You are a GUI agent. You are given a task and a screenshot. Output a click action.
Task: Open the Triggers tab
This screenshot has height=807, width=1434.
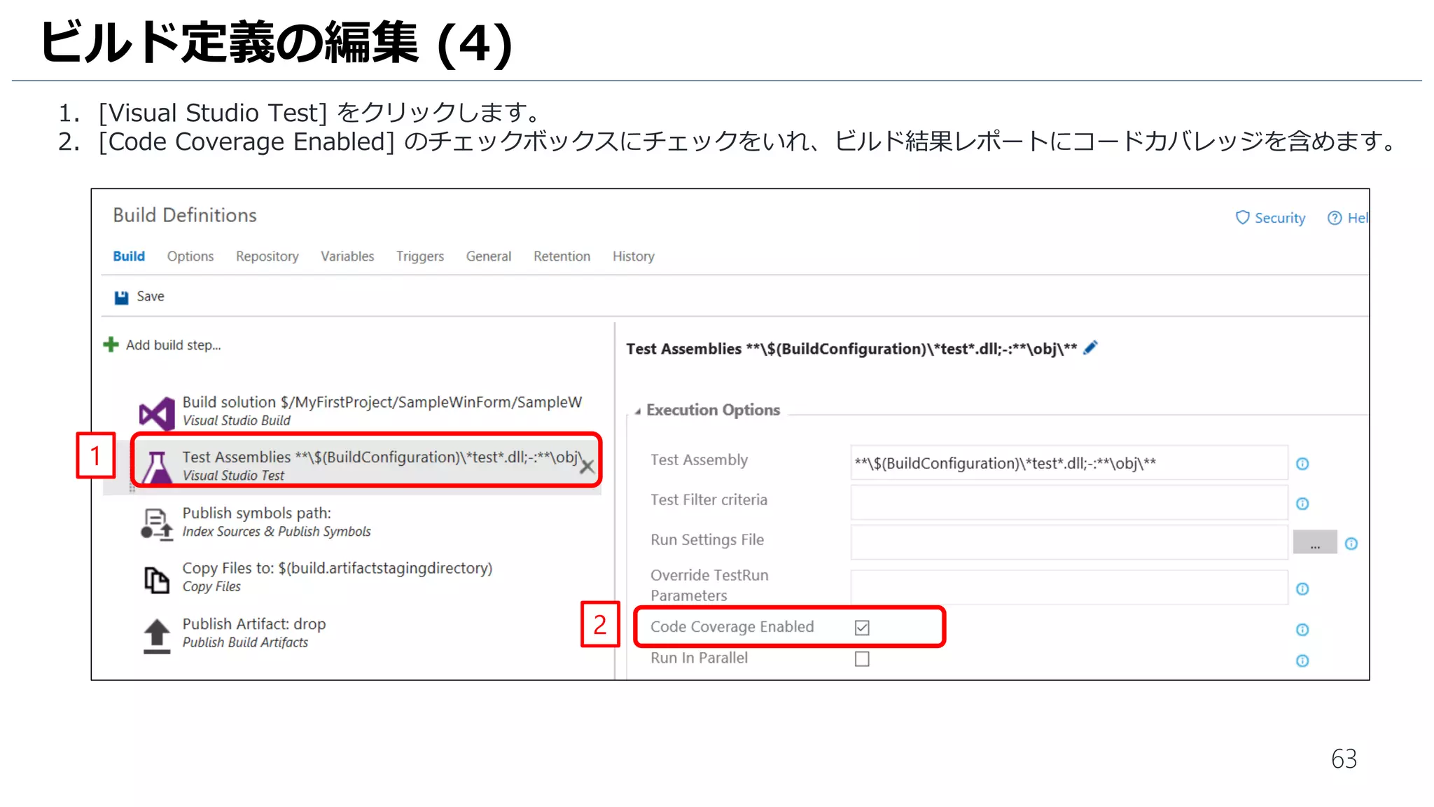tap(420, 256)
